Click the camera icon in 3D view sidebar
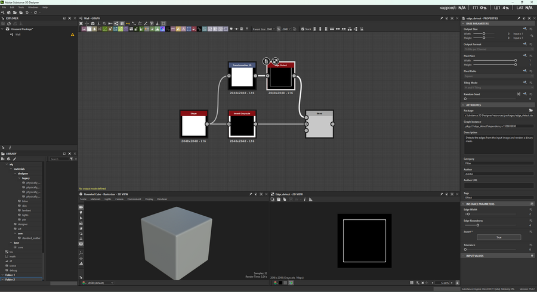 click(x=81, y=207)
